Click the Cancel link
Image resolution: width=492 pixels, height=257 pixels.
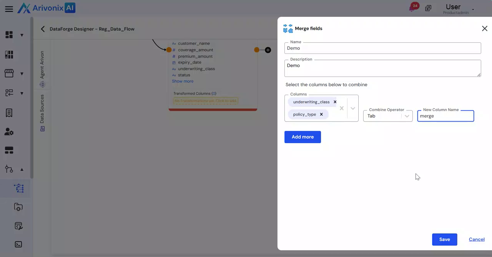click(x=477, y=239)
